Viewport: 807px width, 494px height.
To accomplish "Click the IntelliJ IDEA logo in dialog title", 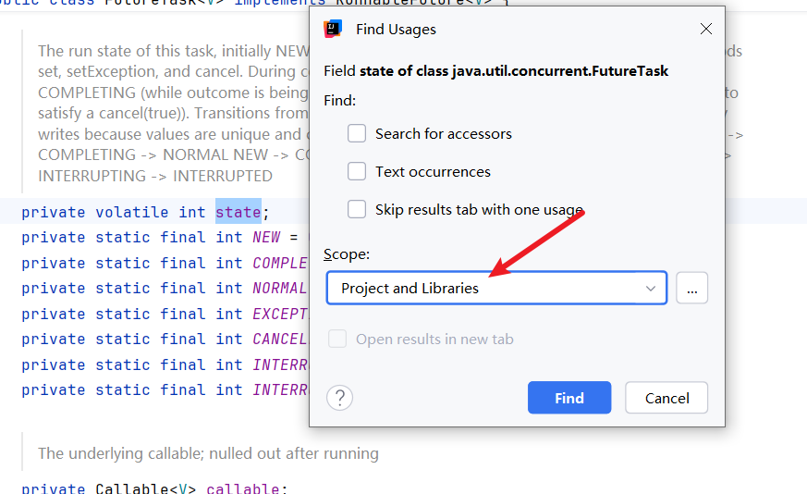I will [x=333, y=29].
